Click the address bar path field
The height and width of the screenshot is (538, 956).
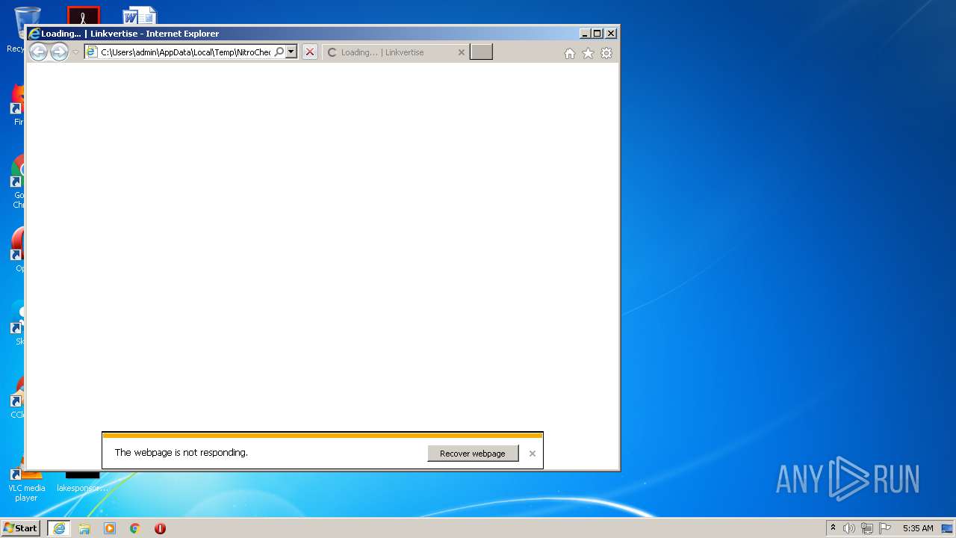pyautogui.click(x=185, y=52)
